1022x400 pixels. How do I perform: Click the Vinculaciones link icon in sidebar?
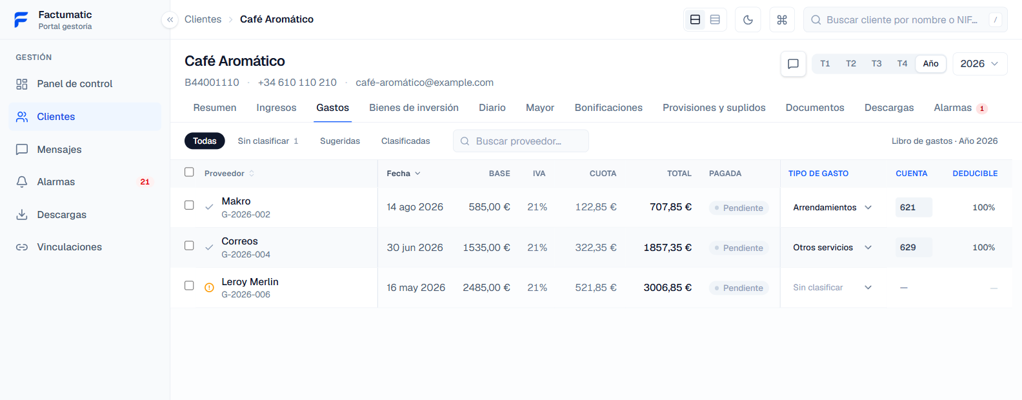pos(22,247)
